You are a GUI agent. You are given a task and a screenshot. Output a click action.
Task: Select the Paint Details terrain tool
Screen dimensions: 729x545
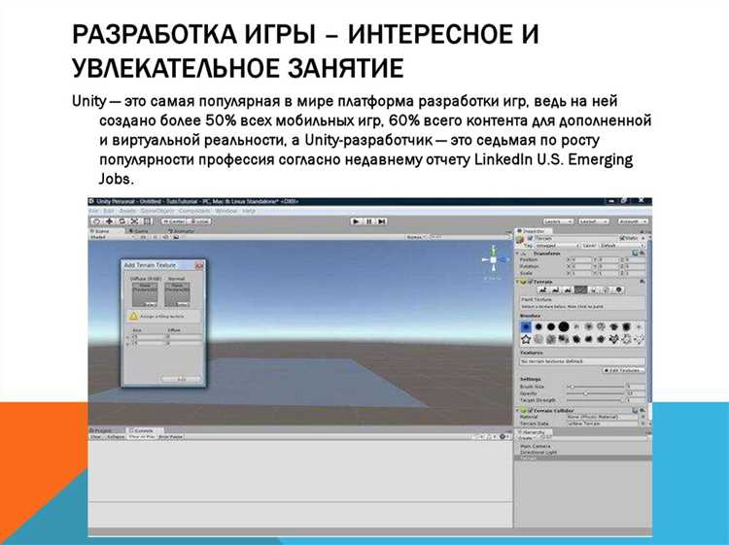tap(606, 290)
